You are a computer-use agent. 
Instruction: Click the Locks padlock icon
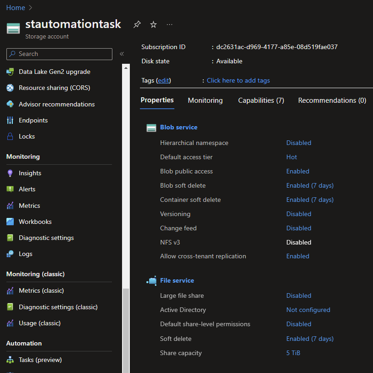pyautogui.click(x=10, y=136)
